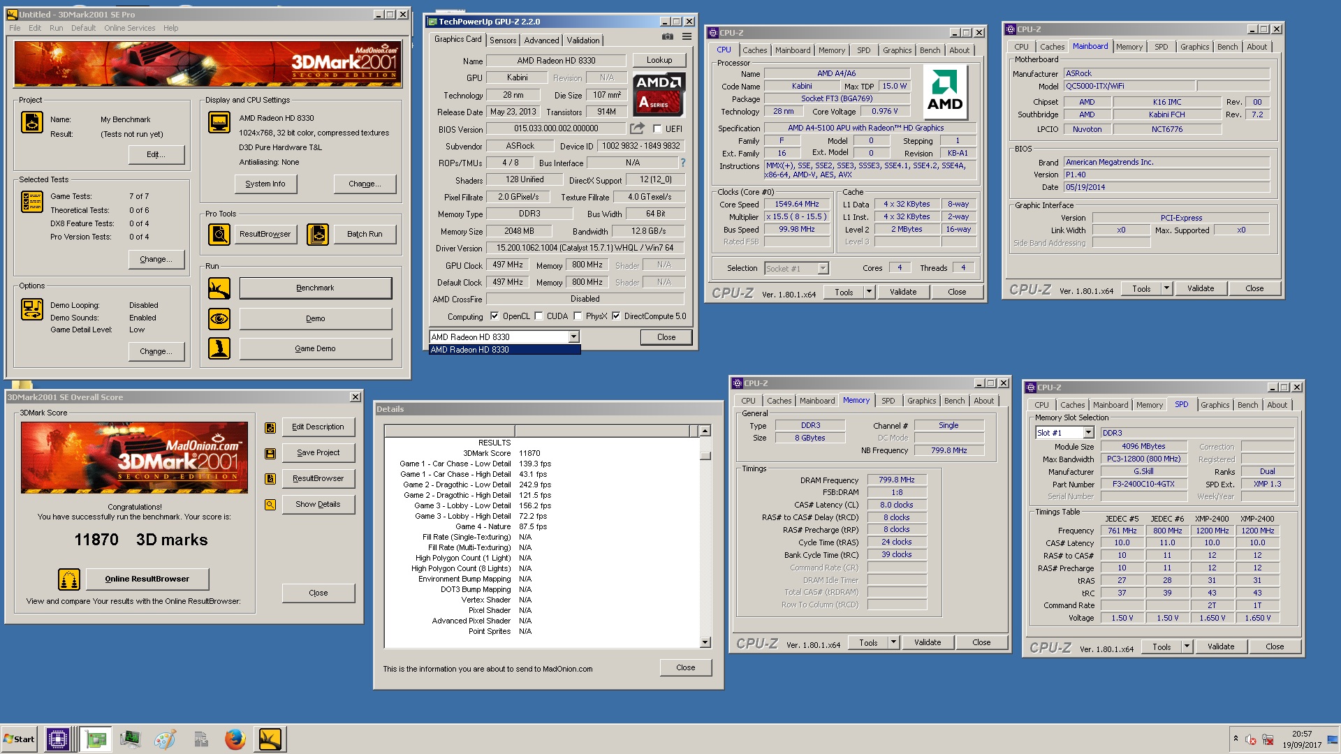Click the Show Details magnifier icon

pyautogui.click(x=270, y=505)
